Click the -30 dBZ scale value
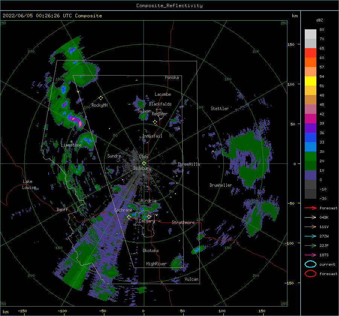The width and height of the screenshot is (339, 316). (323, 198)
